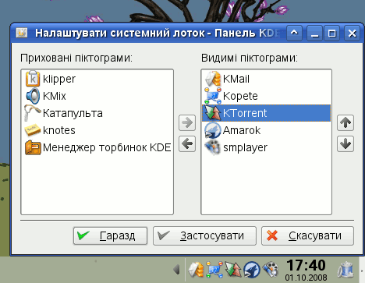Click the Менеджер торбинок KDE text

click(107, 147)
